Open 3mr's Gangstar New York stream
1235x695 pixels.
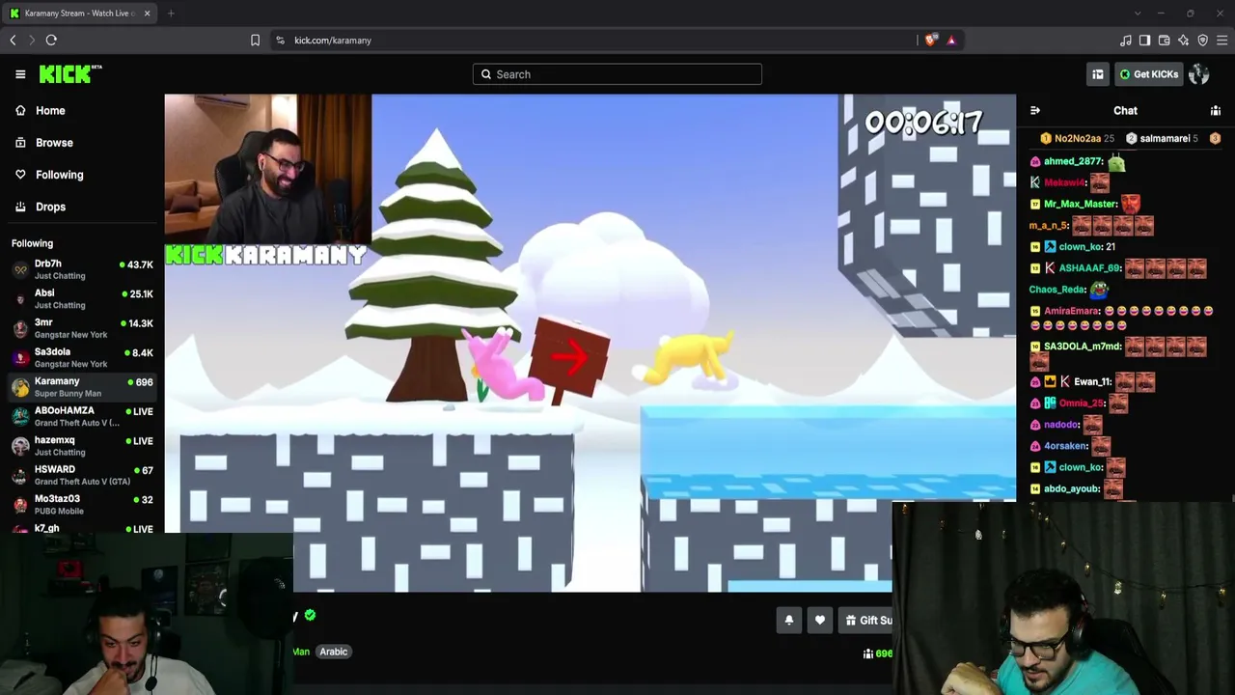click(82, 328)
